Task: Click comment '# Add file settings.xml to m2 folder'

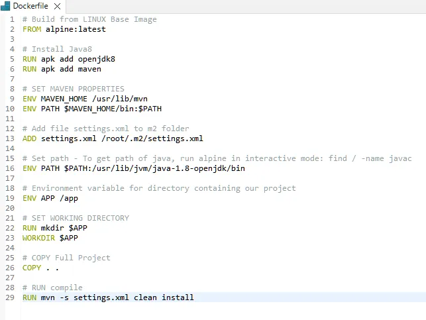Action: pyautogui.click(x=106, y=129)
